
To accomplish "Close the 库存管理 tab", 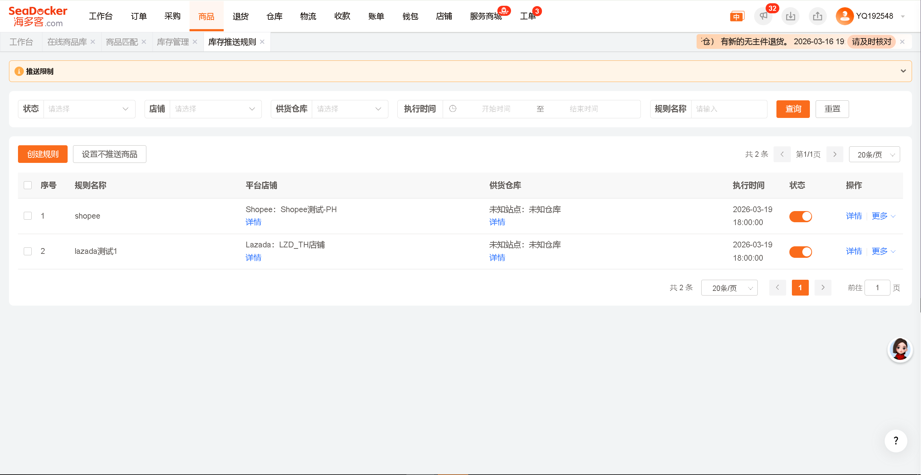I will (x=195, y=42).
